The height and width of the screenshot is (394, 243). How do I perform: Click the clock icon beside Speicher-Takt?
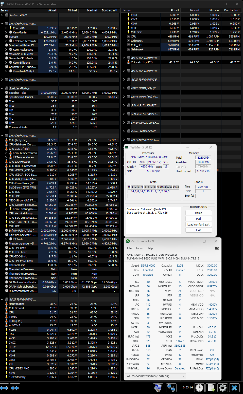[7, 93]
